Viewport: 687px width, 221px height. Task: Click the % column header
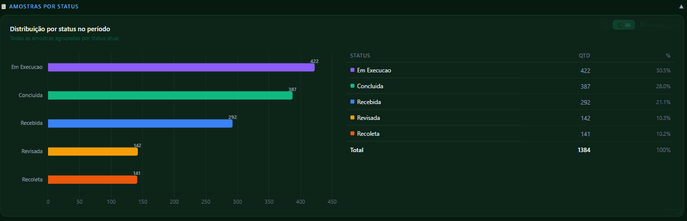point(668,55)
